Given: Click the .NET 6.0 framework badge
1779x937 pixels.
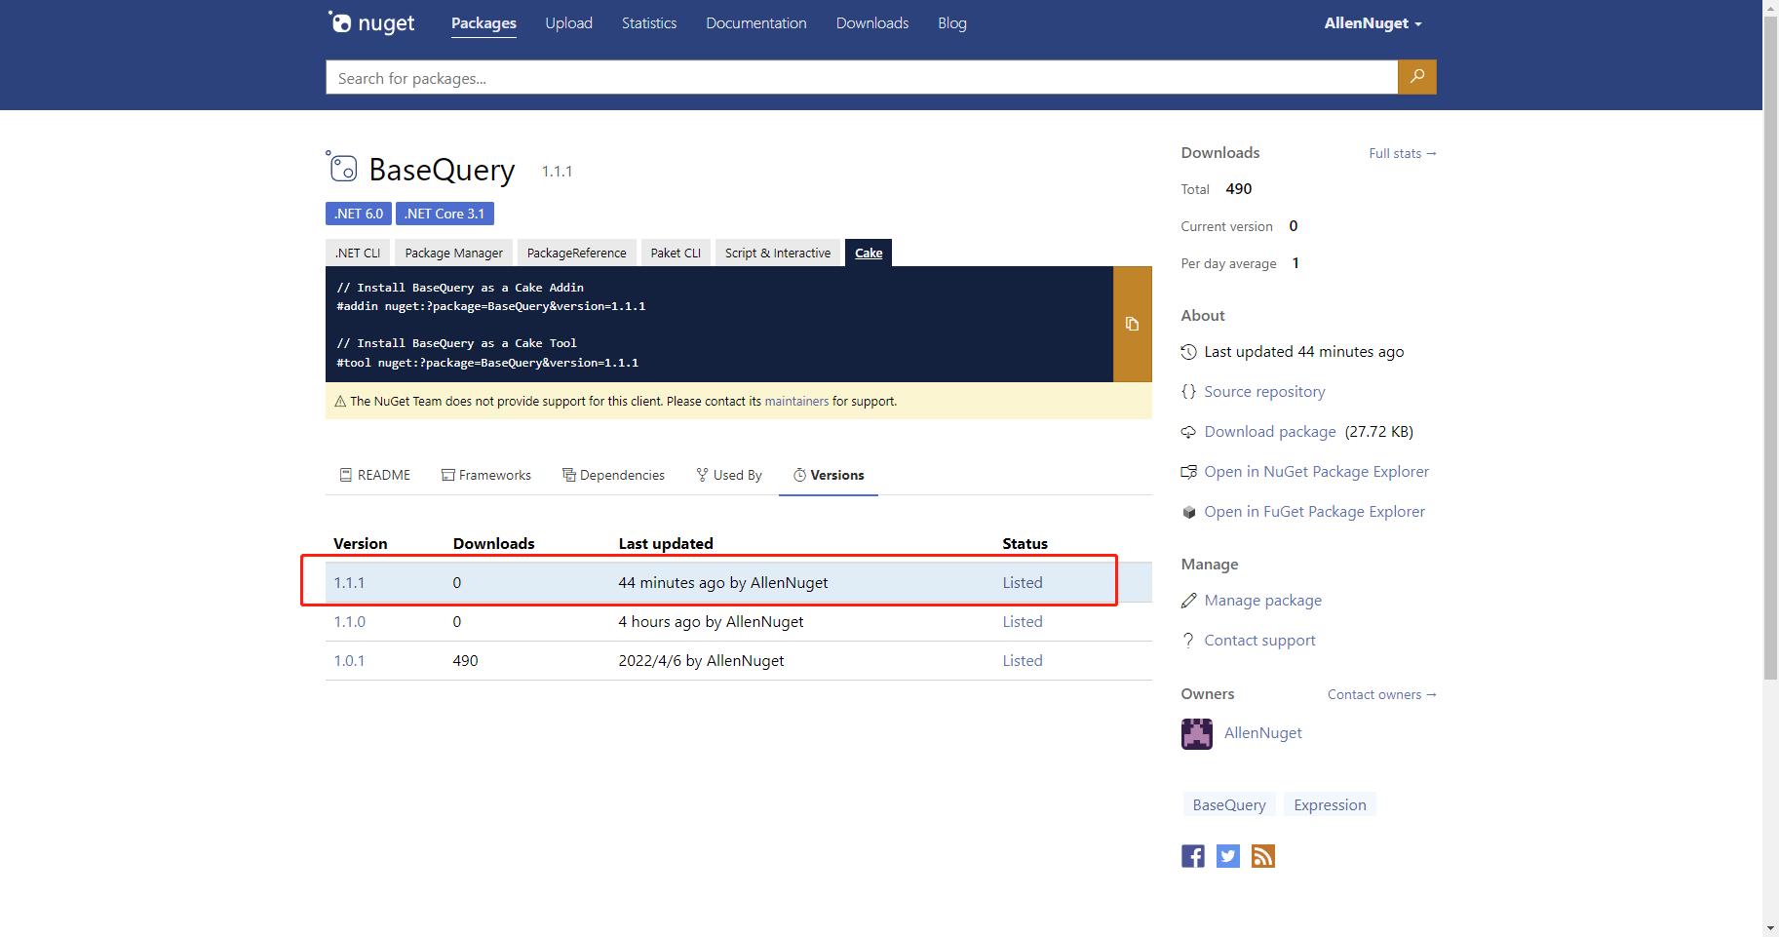Looking at the screenshot, I should click(359, 214).
